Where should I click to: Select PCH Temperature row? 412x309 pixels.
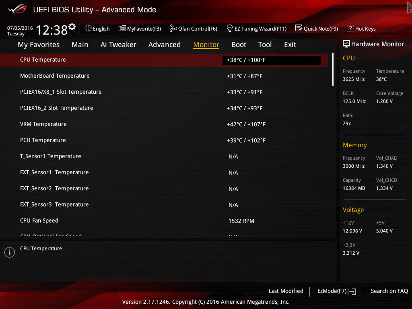click(x=164, y=140)
